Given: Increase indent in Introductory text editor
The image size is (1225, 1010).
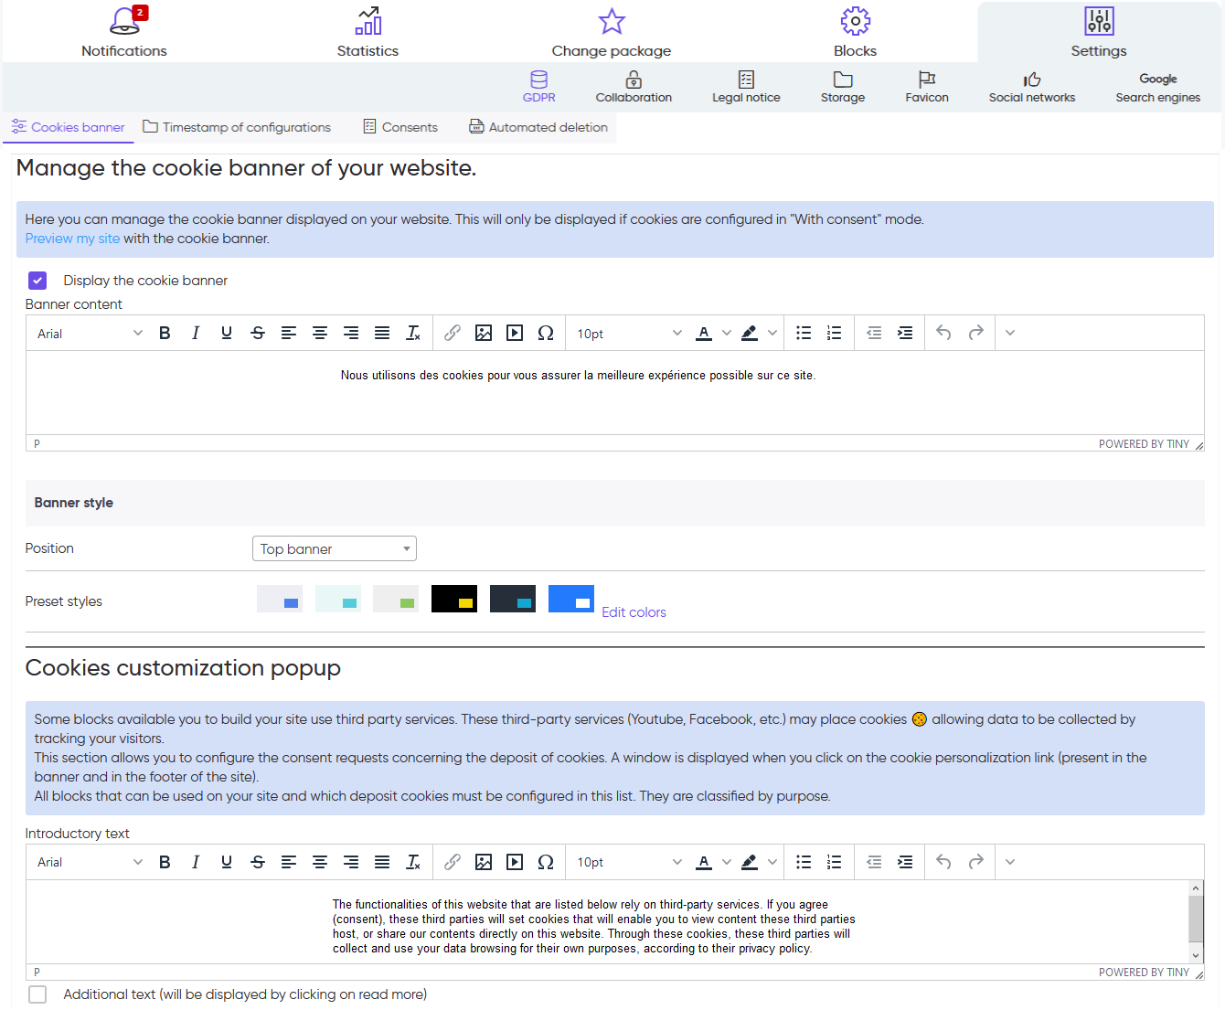Looking at the screenshot, I should click(x=905, y=862).
